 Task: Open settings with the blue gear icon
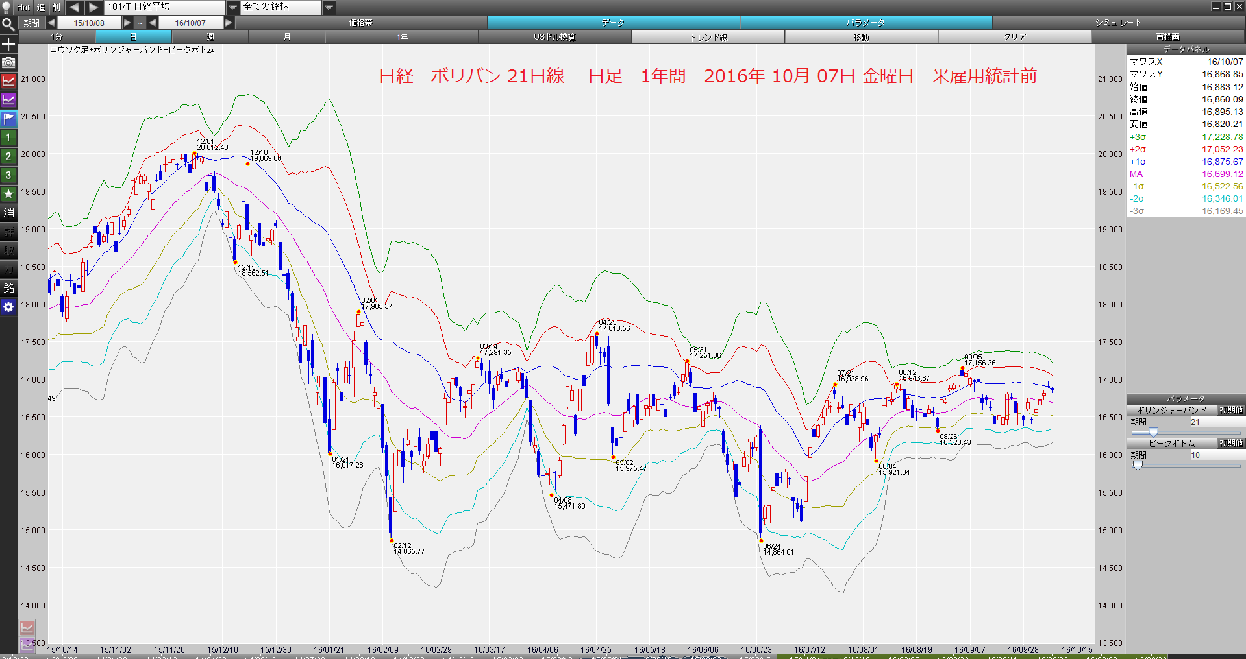[8, 307]
